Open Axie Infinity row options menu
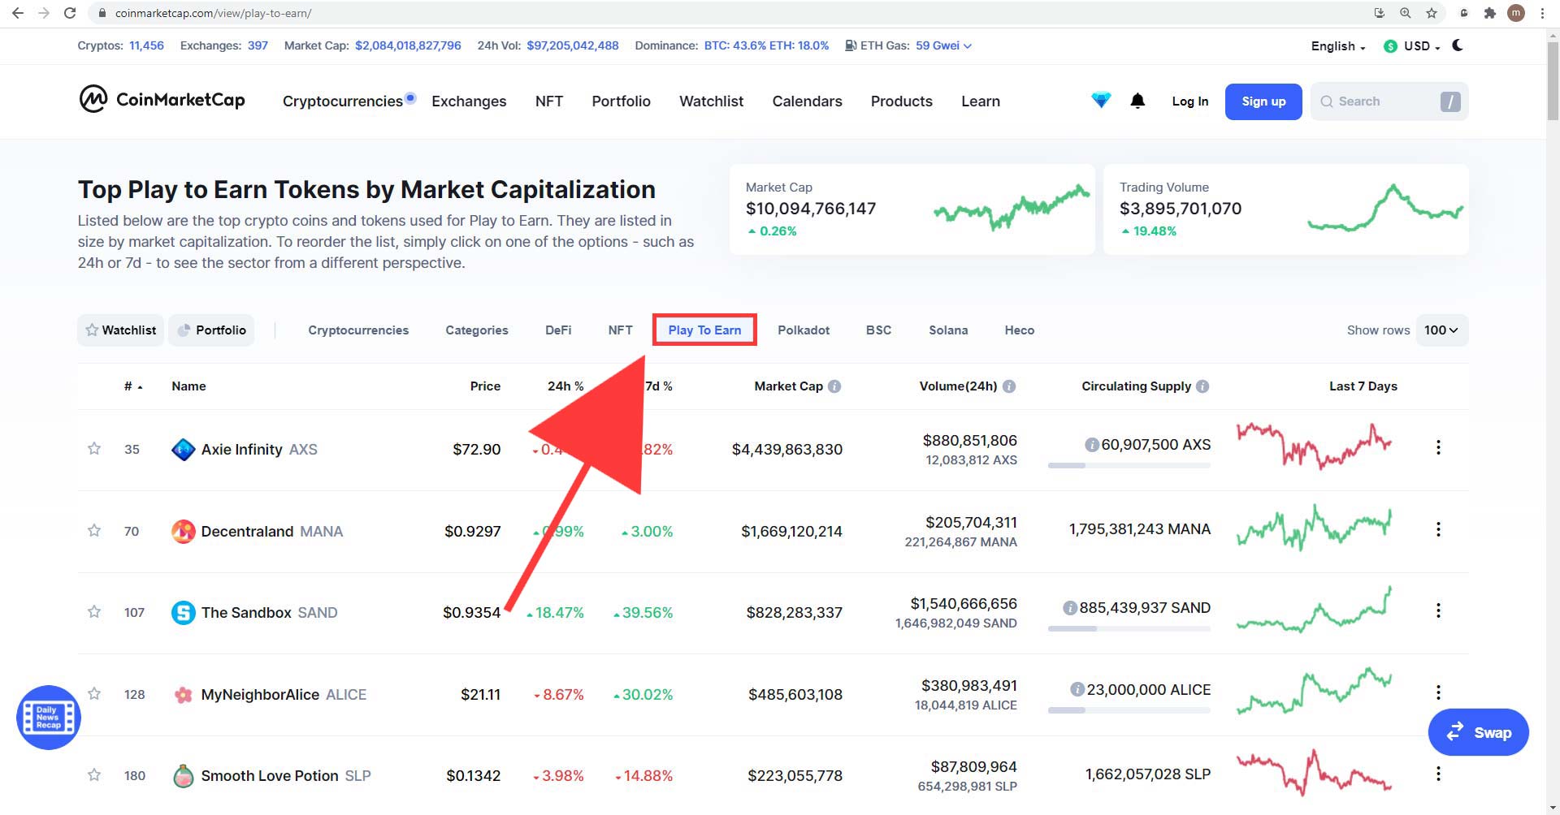Viewport: 1560px width, 815px height. [x=1438, y=447]
